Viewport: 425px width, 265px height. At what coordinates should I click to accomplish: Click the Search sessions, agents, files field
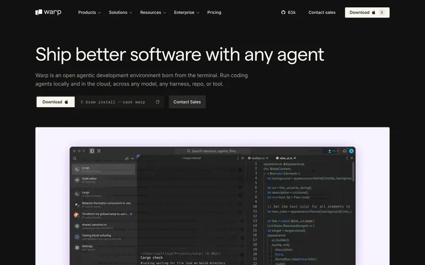click(x=212, y=151)
